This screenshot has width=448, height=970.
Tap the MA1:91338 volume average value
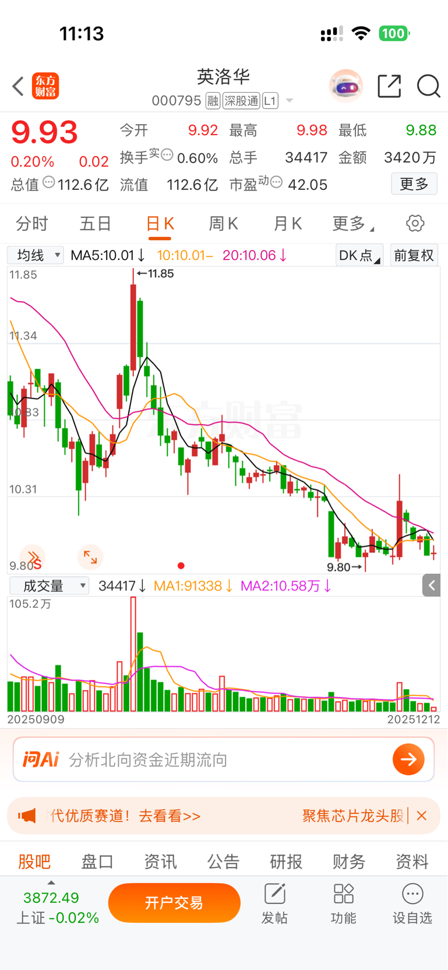coord(193,585)
